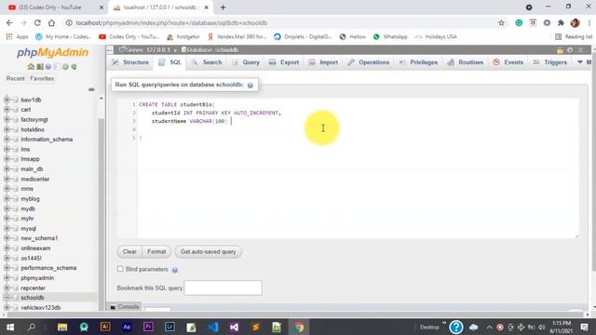
Task: Click the browser address bar URL
Action: (x=171, y=22)
